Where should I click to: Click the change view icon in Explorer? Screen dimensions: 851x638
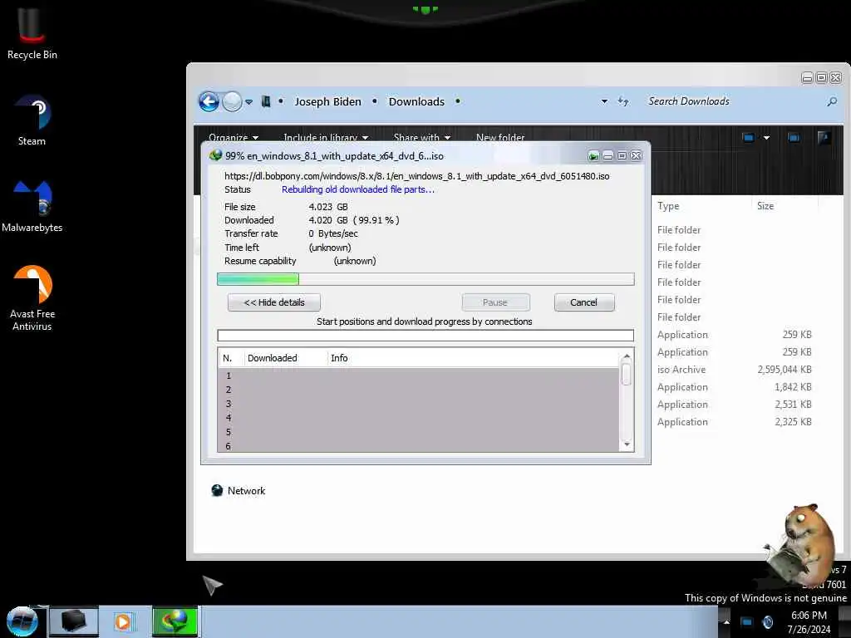[749, 138]
